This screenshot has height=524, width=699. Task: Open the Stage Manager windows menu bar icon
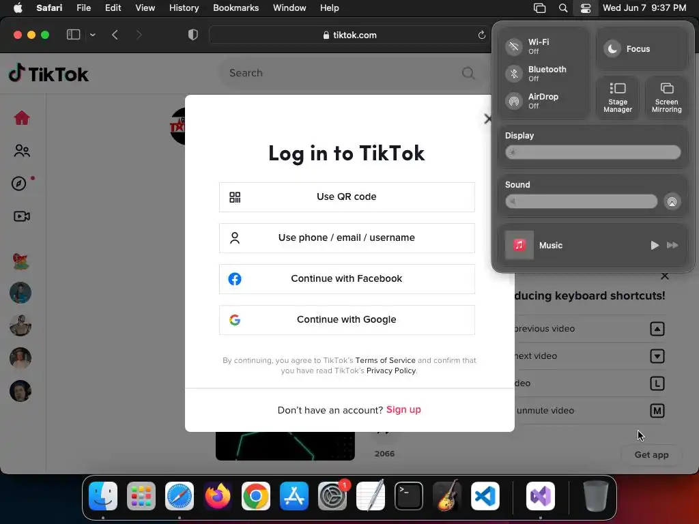click(x=539, y=8)
